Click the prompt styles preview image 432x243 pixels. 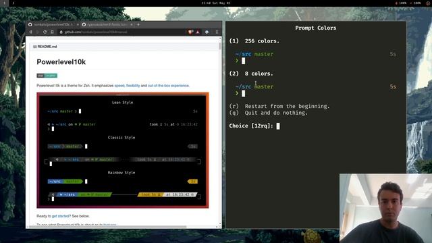tap(123, 150)
